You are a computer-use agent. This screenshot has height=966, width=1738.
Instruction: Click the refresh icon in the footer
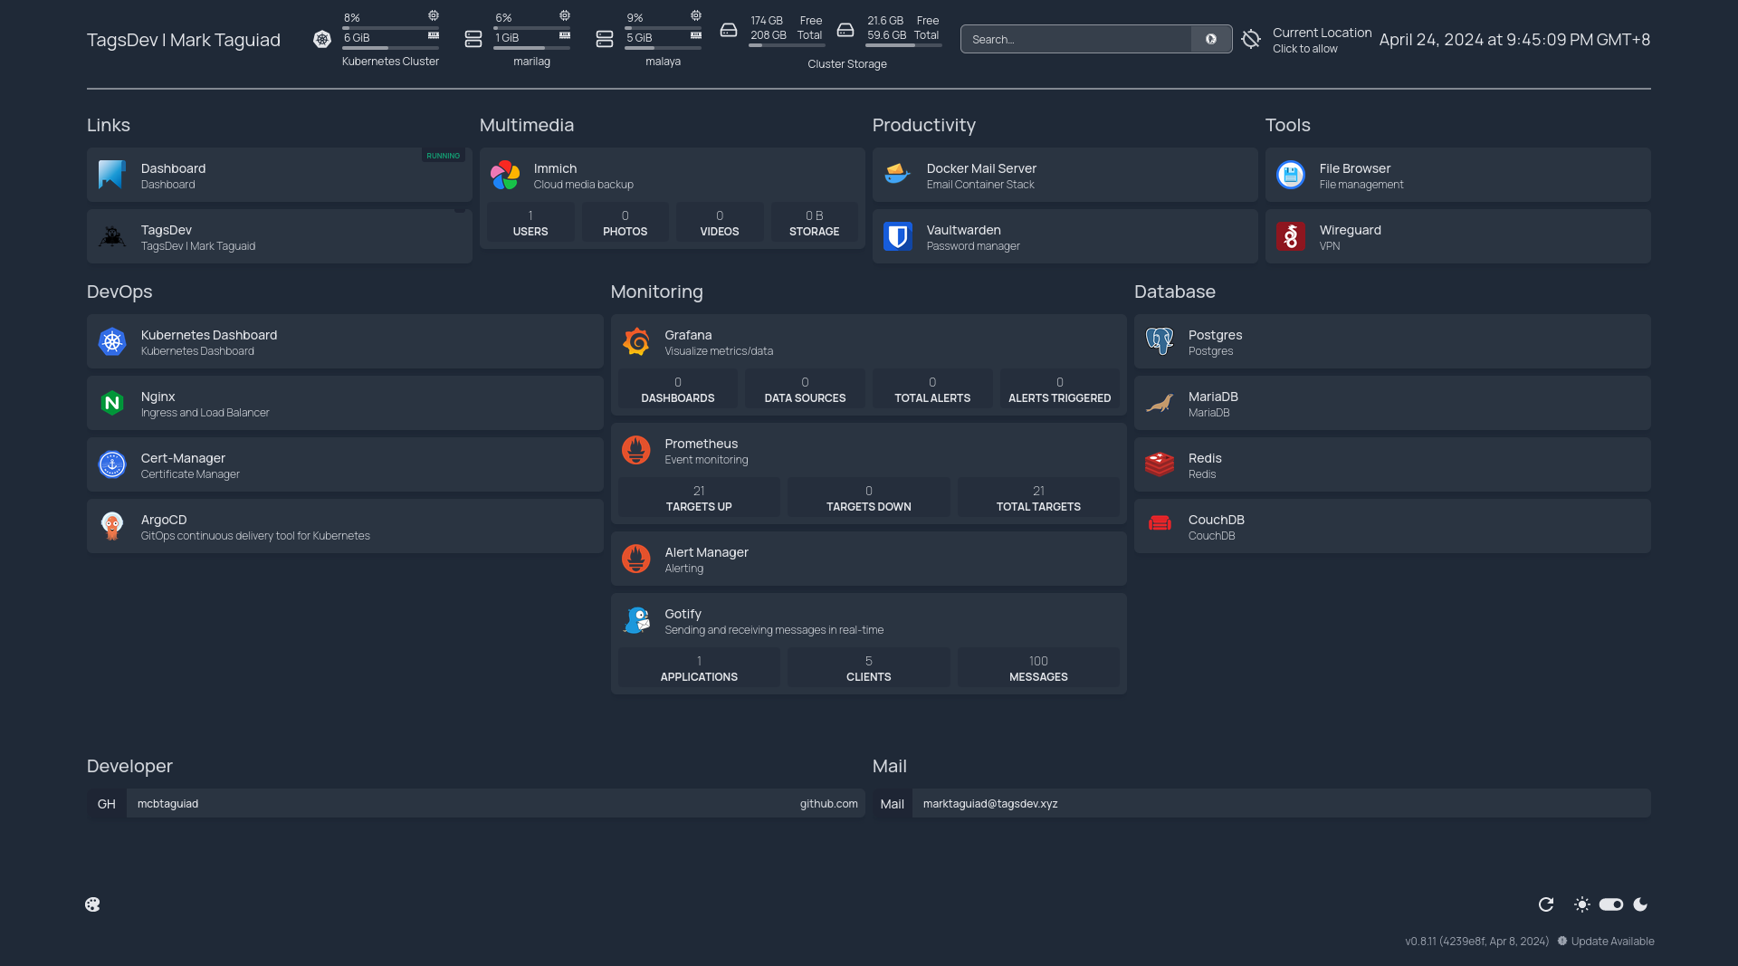pyautogui.click(x=1546, y=904)
